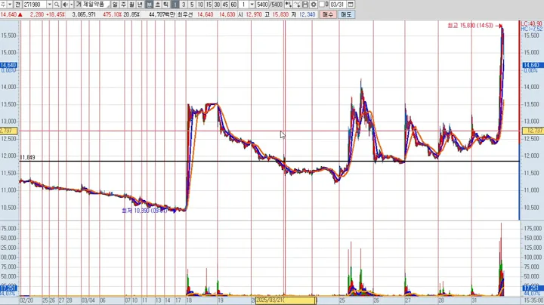The height and width of the screenshot is (305, 544).
Task: Select the 60-minute interval button
Action: pyautogui.click(x=233, y=5)
